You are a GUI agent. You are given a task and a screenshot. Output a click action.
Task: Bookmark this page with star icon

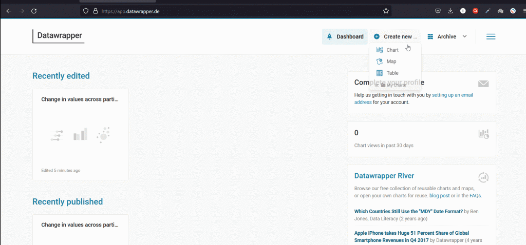(x=386, y=11)
